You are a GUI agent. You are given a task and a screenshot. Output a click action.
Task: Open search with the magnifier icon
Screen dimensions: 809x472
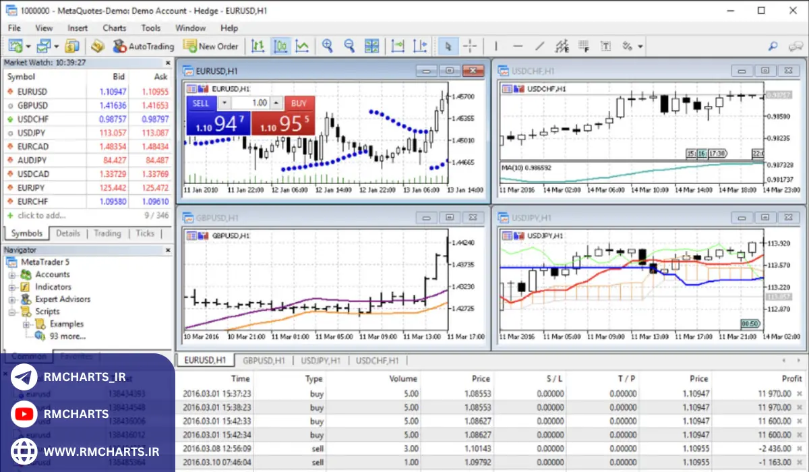point(773,47)
